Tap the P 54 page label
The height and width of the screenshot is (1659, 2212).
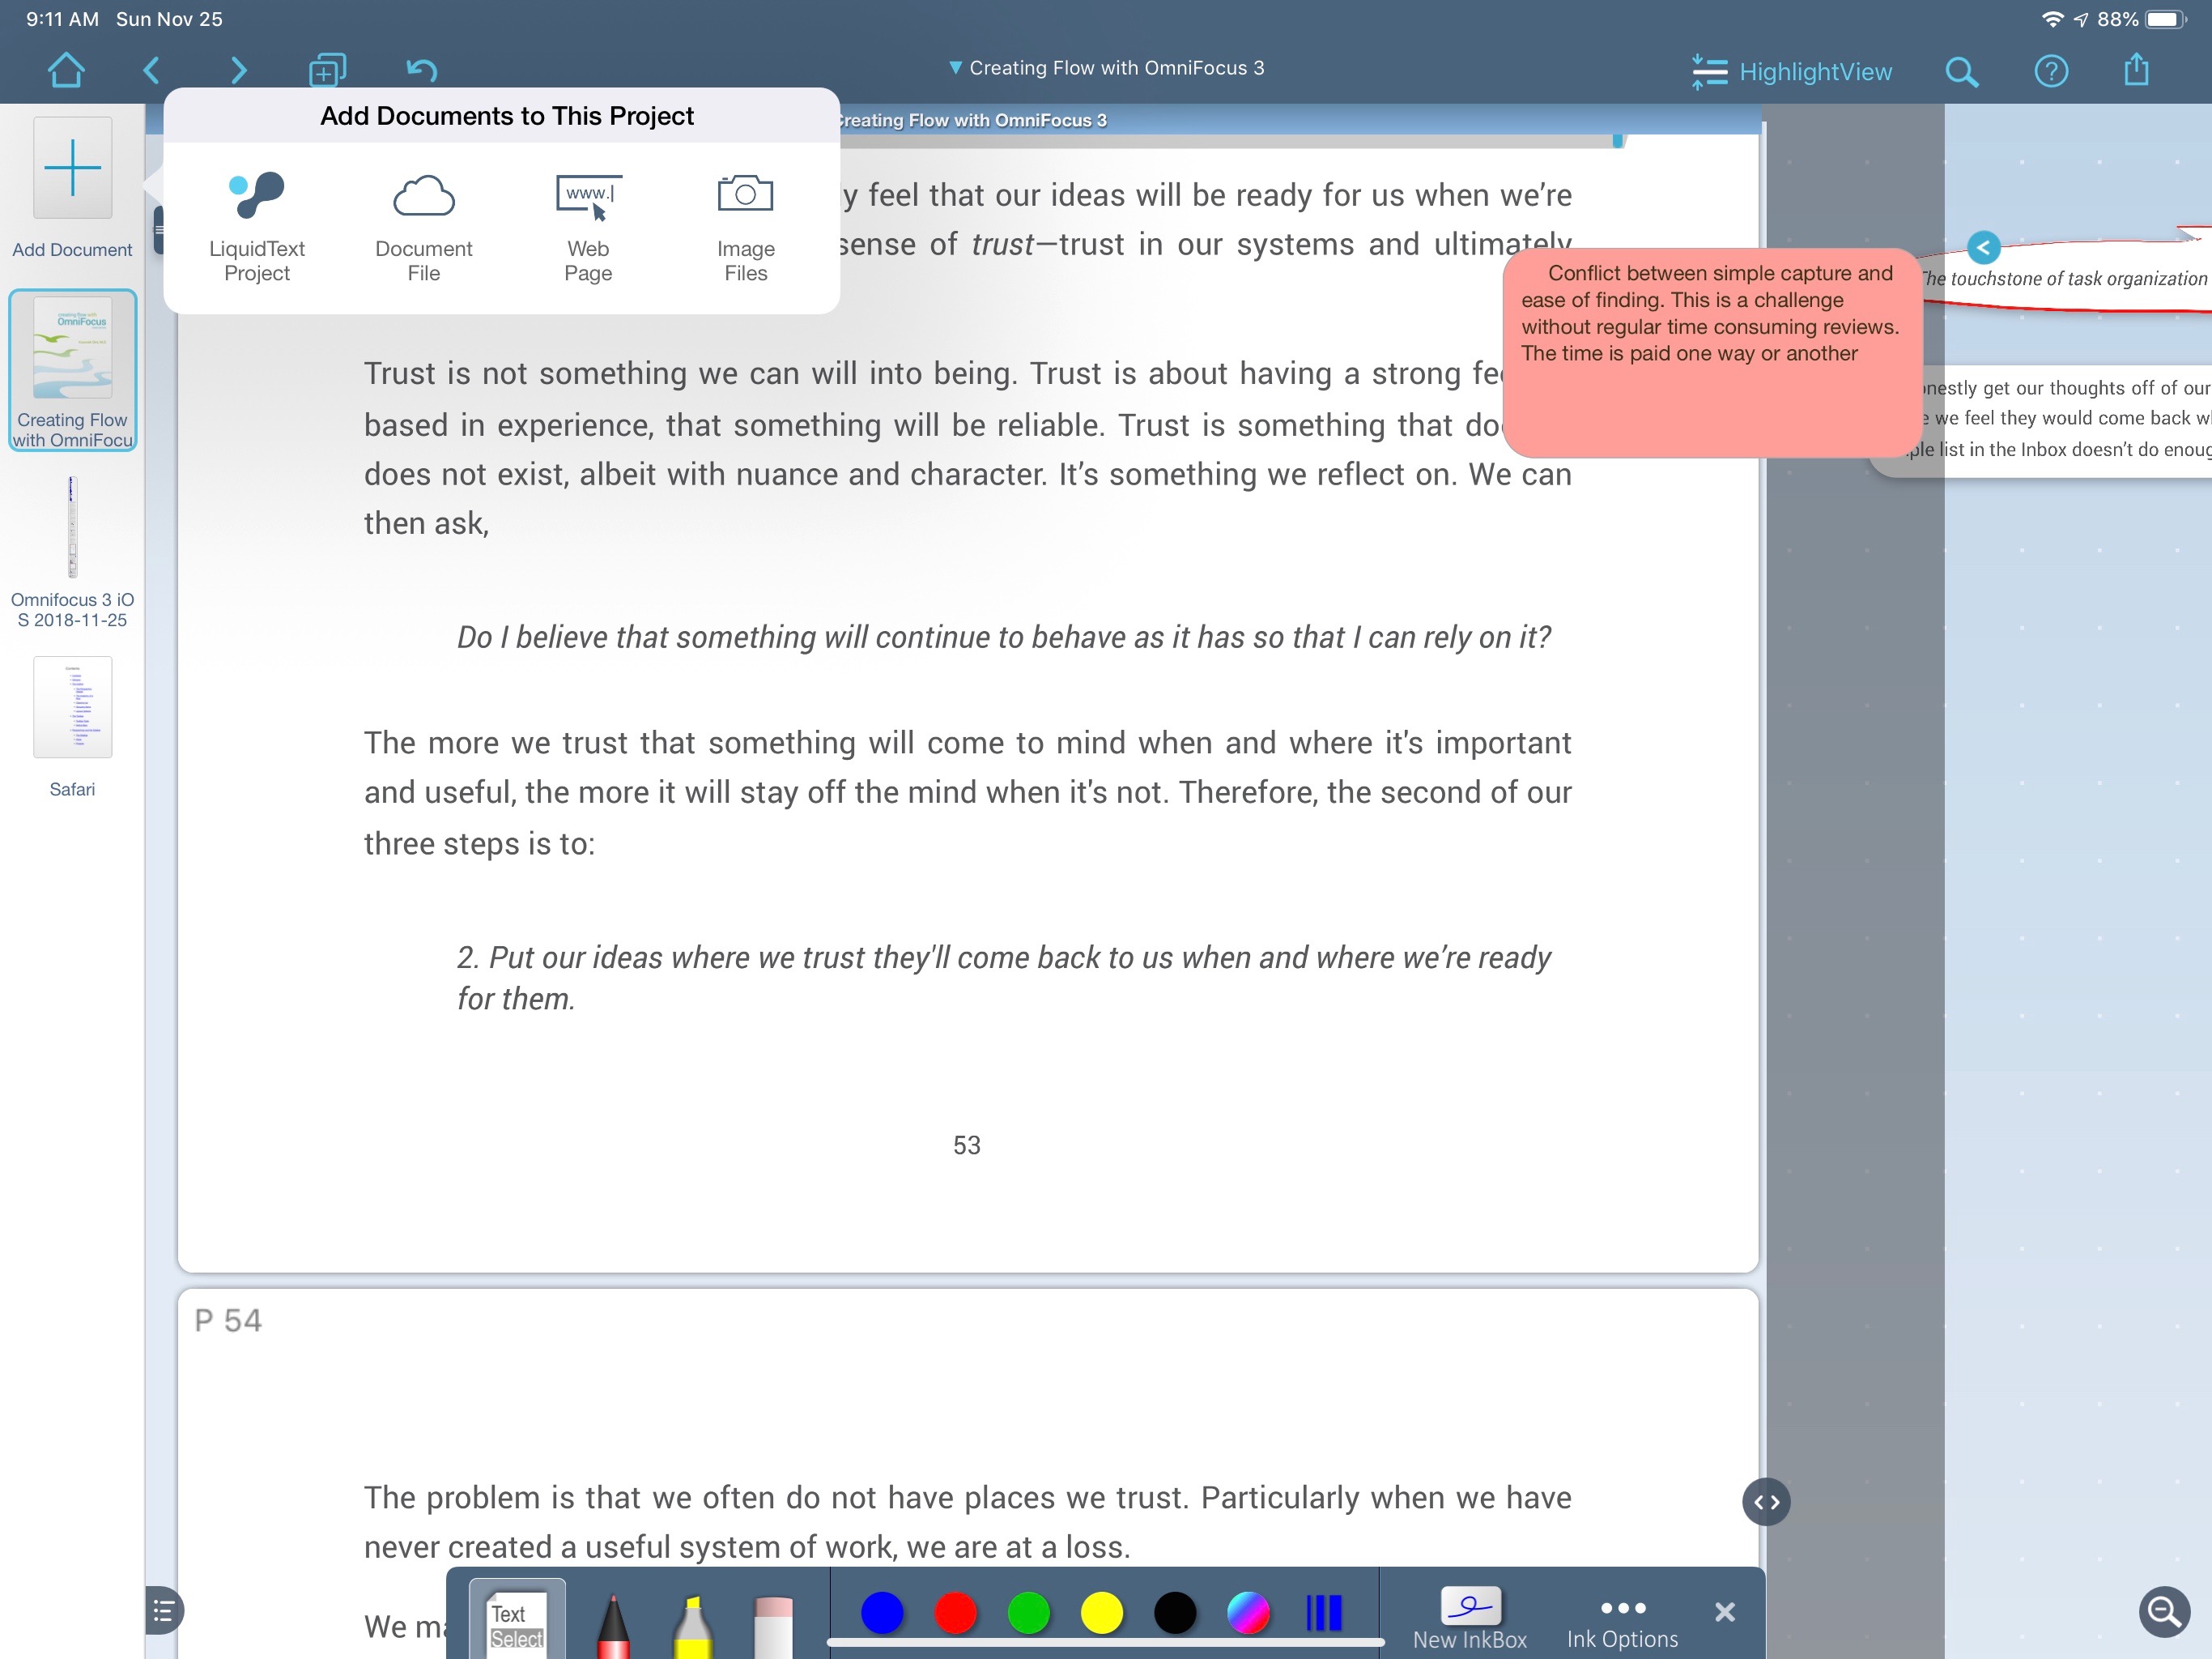[x=228, y=1320]
